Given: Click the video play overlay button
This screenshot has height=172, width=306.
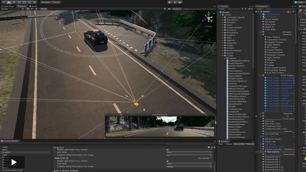Looking at the screenshot, I should 14,162.
